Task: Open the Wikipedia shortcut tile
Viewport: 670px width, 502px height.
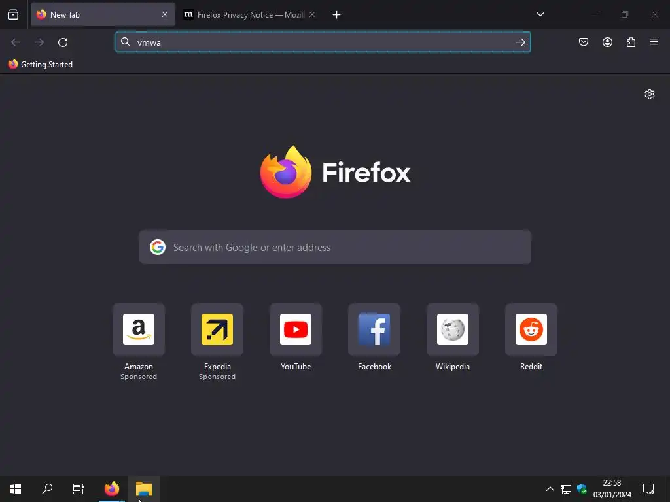Action: pyautogui.click(x=453, y=337)
